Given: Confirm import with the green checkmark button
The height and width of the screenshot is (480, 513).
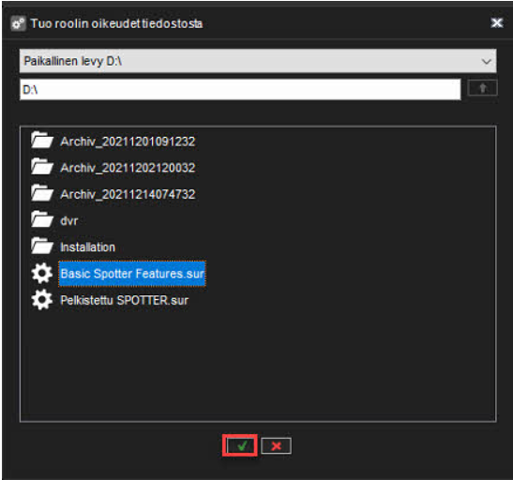Looking at the screenshot, I should 240,445.
